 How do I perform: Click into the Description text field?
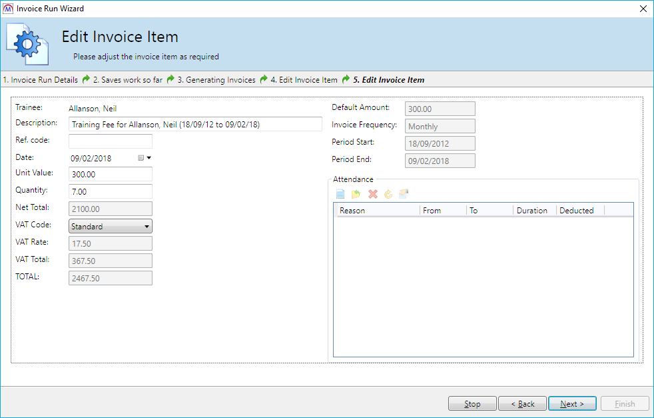(x=195, y=124)
